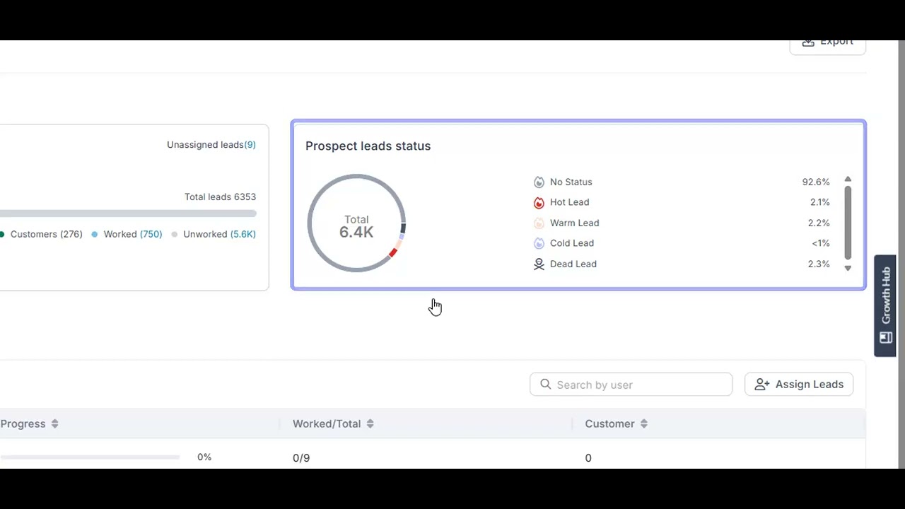Click the Prospect leads status heading
The image size is (905, 509).
tap(368, 146)
